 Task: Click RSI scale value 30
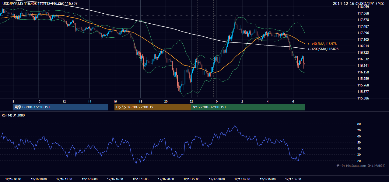pos(359,155)
